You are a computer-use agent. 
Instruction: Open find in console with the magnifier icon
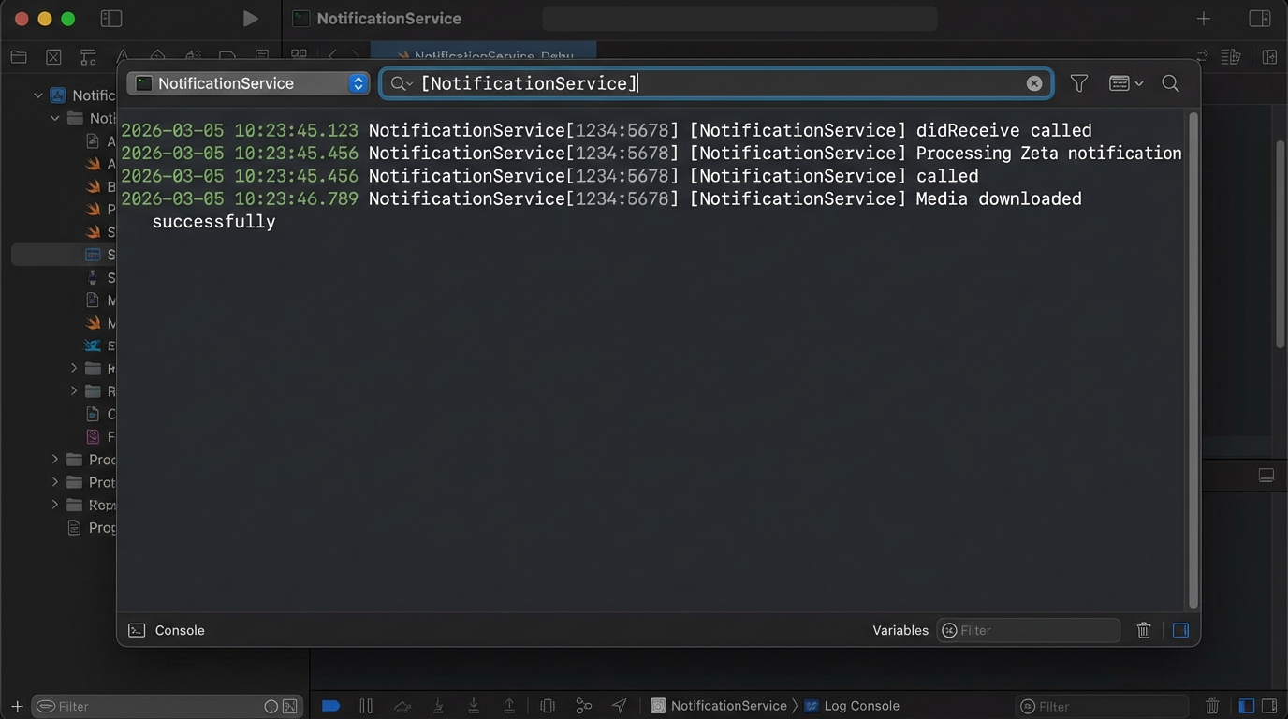pyautogui.click(x=1170, y=83)
